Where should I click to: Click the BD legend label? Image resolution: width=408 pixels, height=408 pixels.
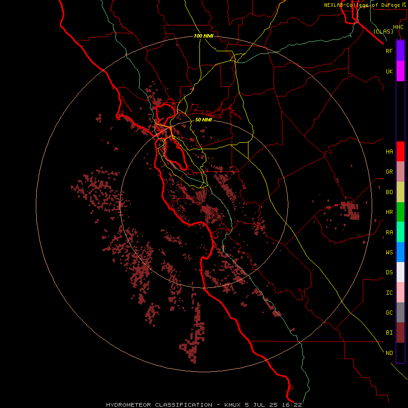coord(389,192)
